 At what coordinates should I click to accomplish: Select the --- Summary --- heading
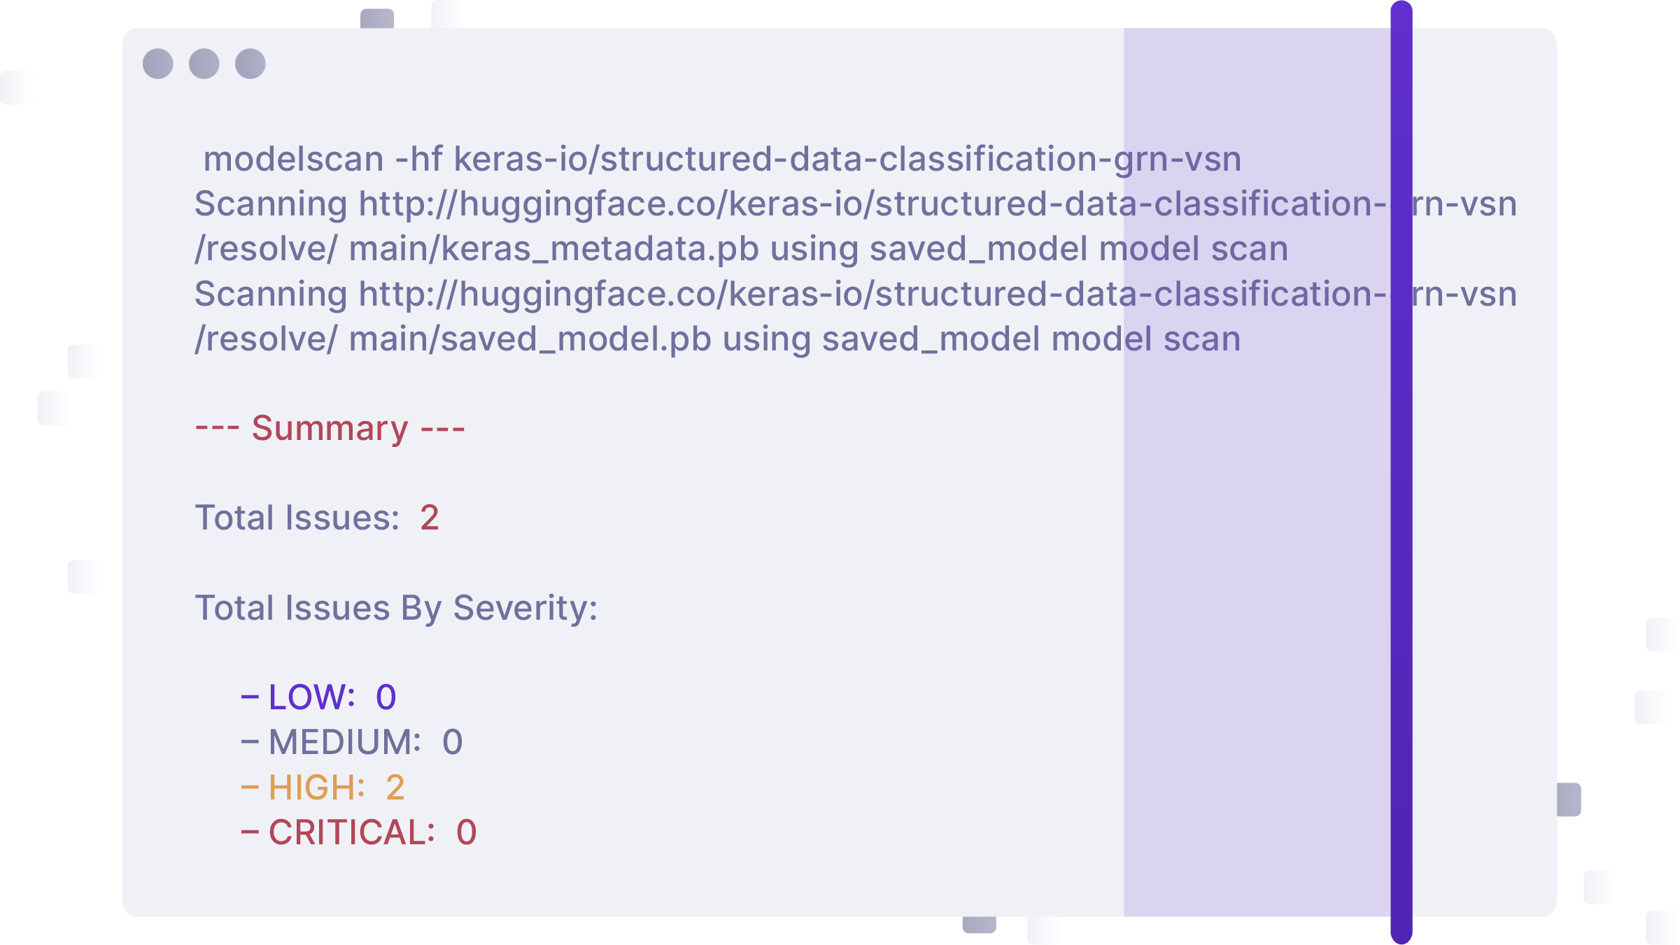tap(330, 429)
